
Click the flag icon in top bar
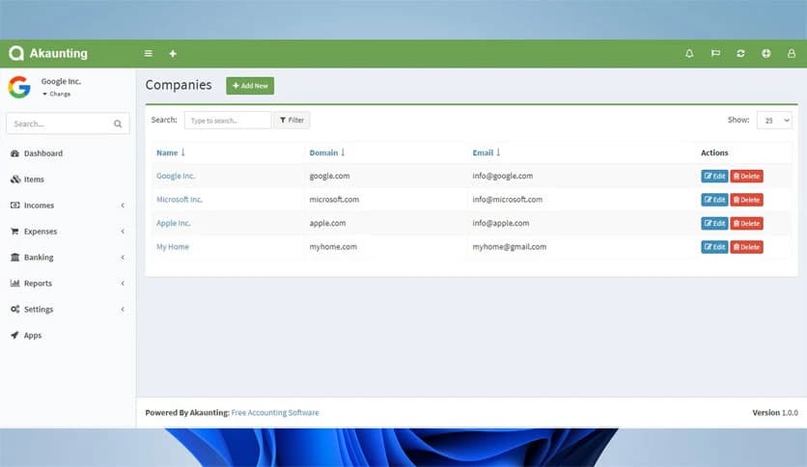pos(715,53)
